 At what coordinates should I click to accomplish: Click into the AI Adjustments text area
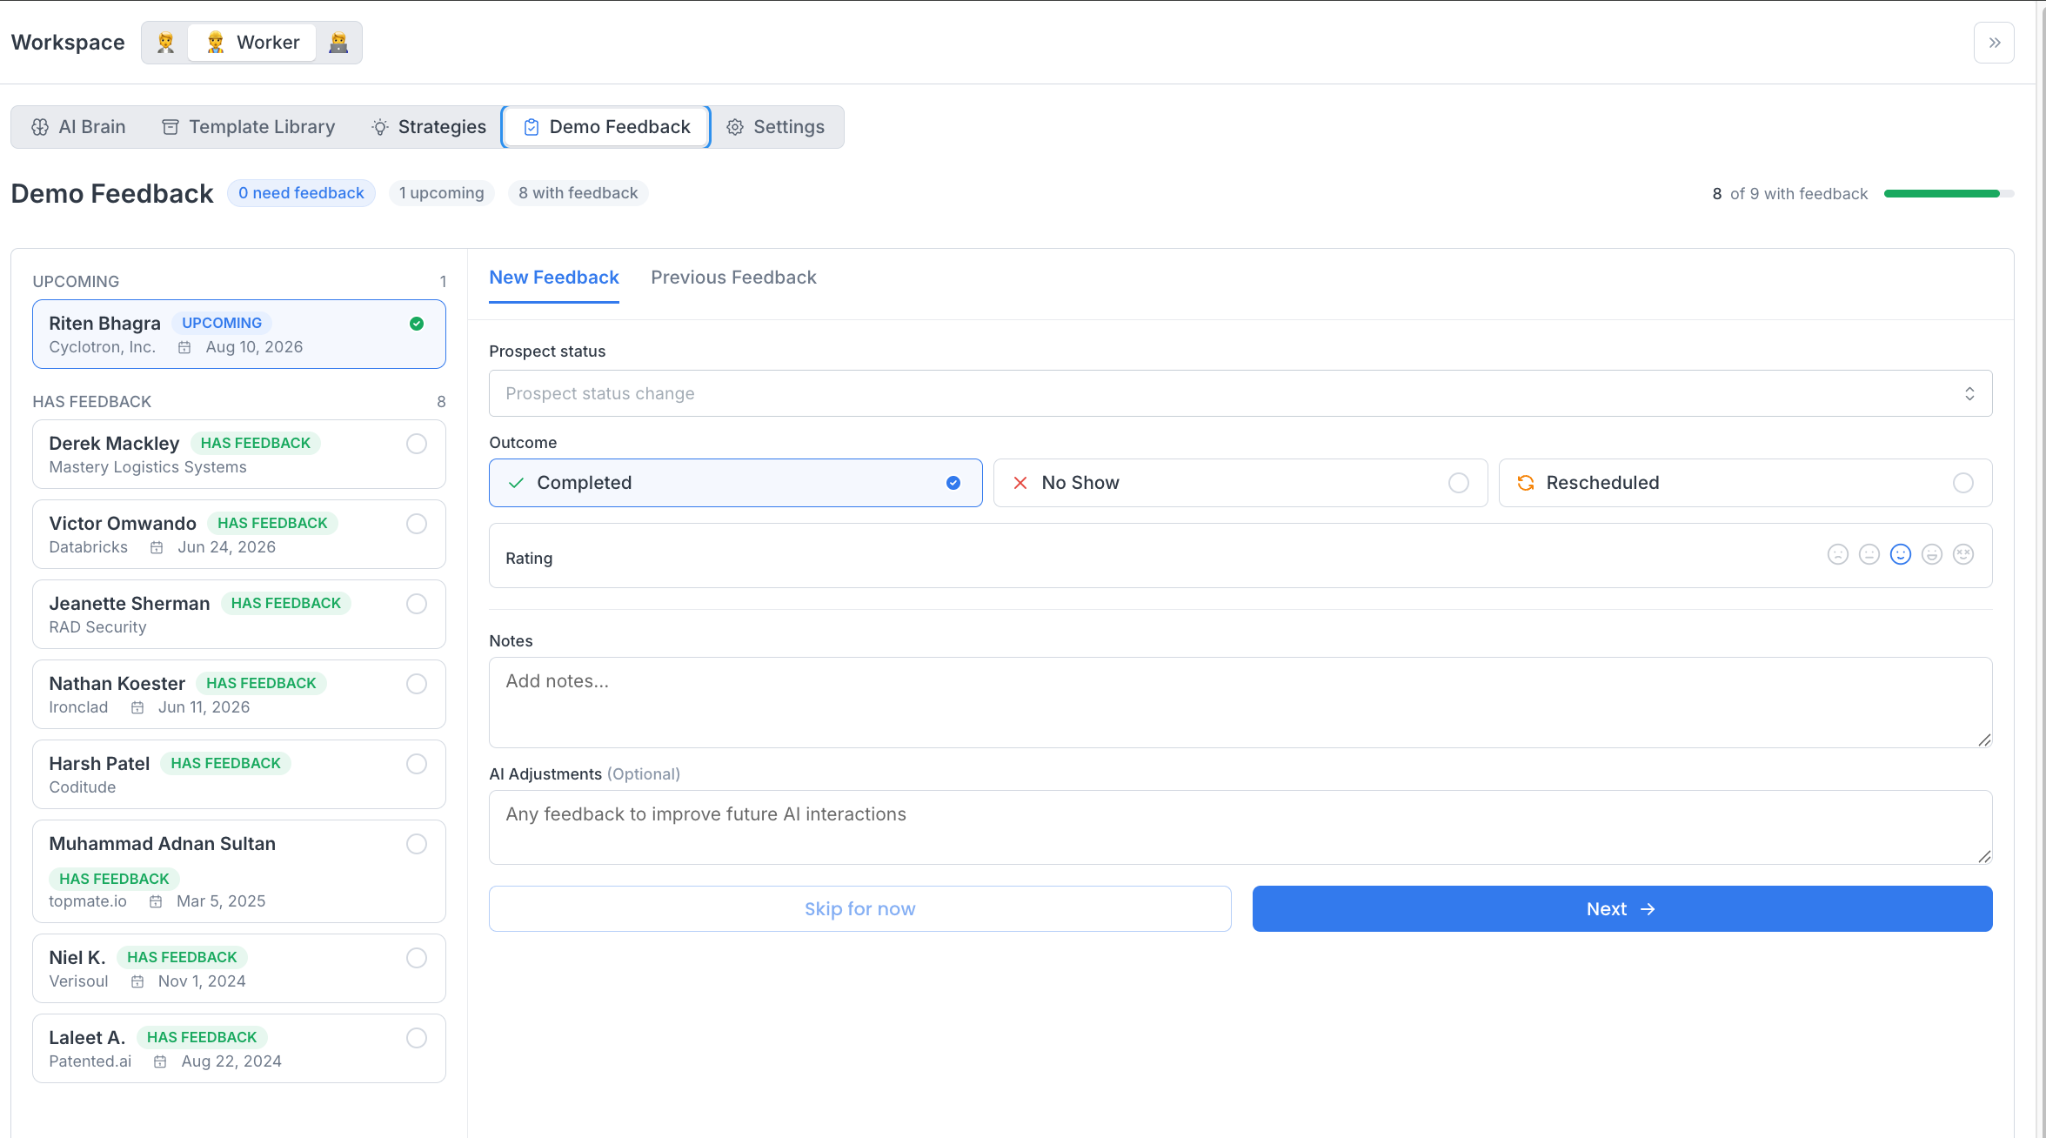click(1240, 827)
